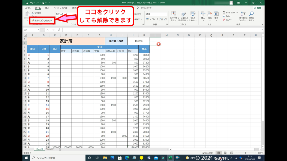Click the Share (共有) button
This screenshot has height=161, width=287.
pos(258,8)
